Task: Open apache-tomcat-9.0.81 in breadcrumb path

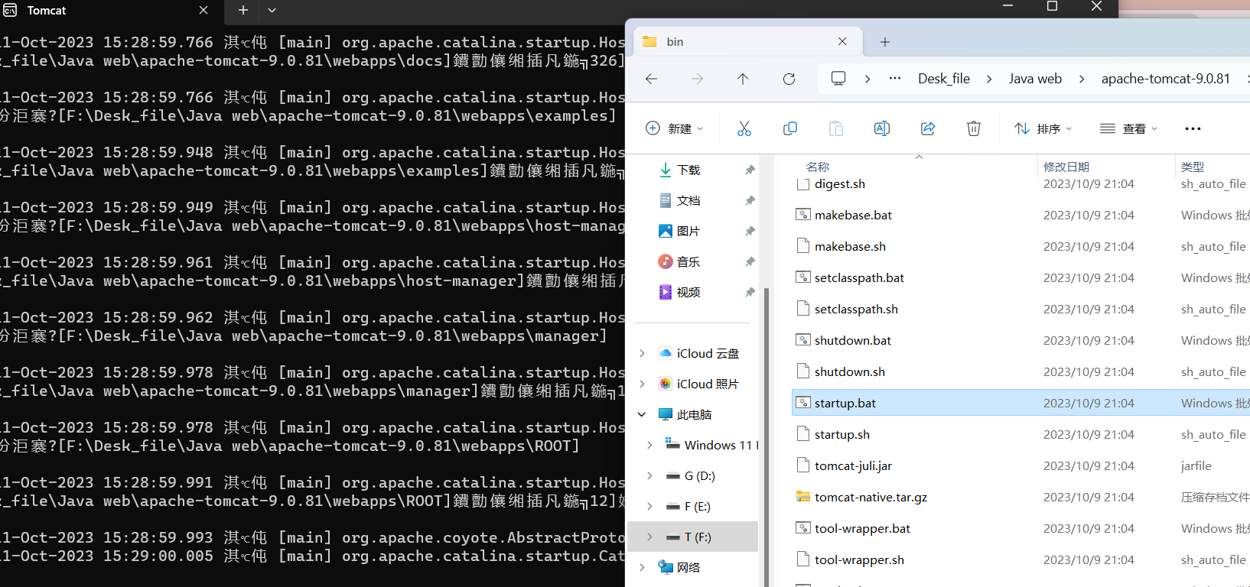Action: (1166, 78)
